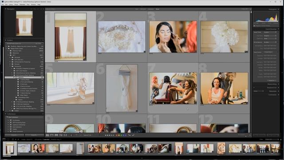Select thumbnail 3 of makeup application
Viewport: 284px width, 160px height.
click(173, 37)
